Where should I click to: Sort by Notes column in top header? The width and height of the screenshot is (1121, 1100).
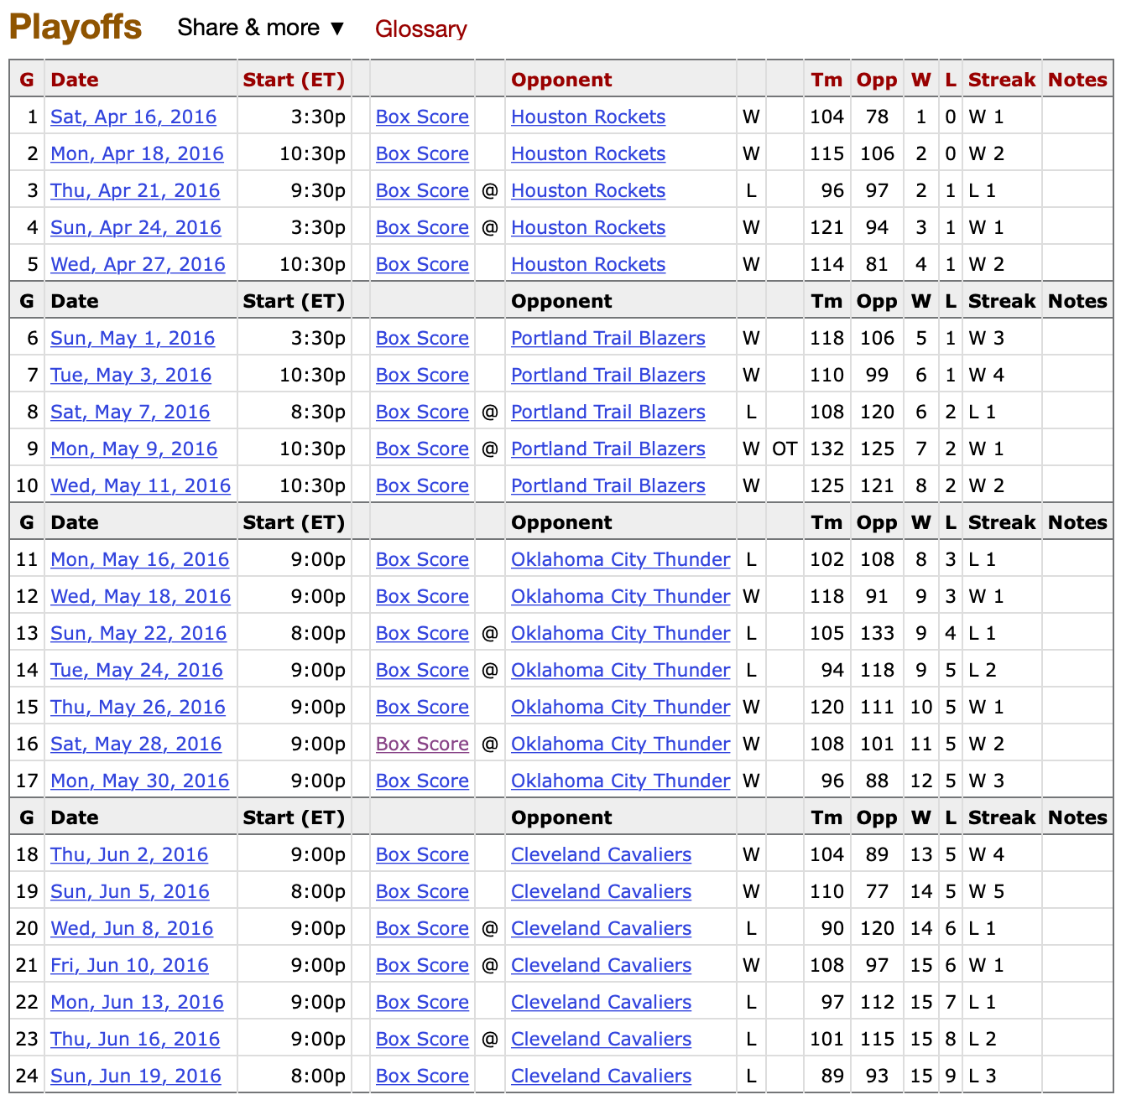(1077, 80)
